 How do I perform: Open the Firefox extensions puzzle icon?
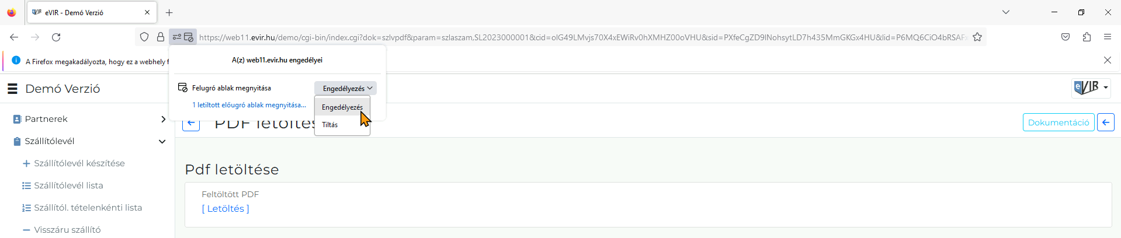(1087, 37)
